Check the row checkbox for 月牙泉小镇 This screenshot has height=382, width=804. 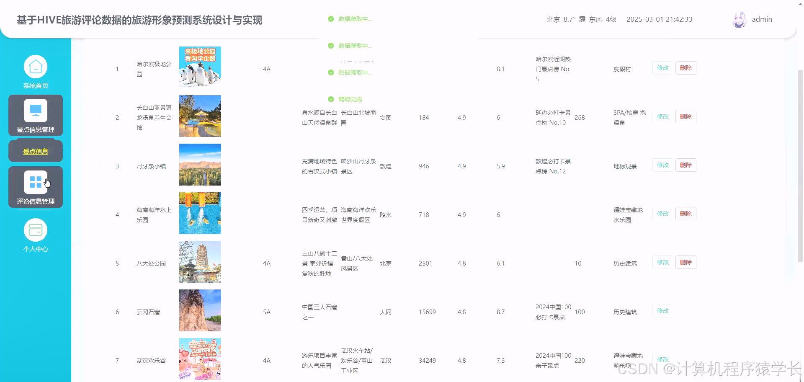click(x=98, y=166)
